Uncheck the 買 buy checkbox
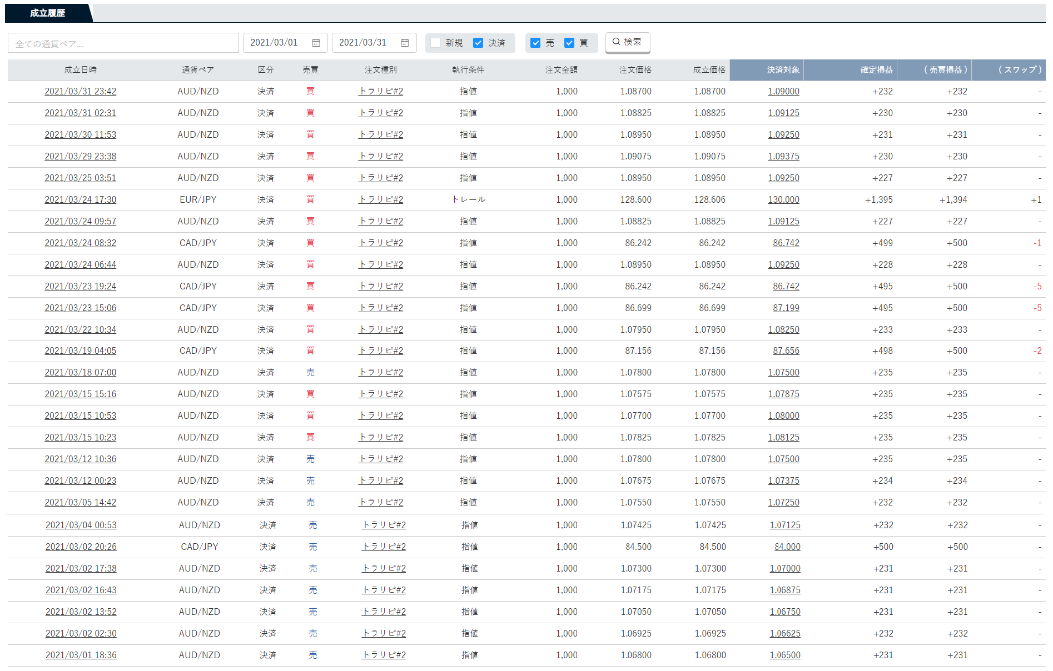The image size is (1053, 671). [569, 43]
